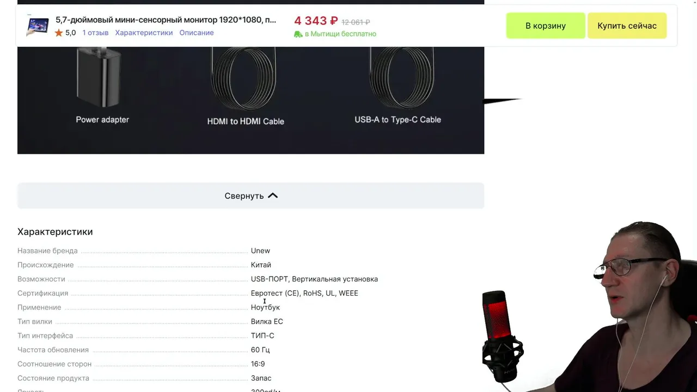Screen dimensions: 697x392
Task: Click Купить сейчас button
Action: [627, 26]
